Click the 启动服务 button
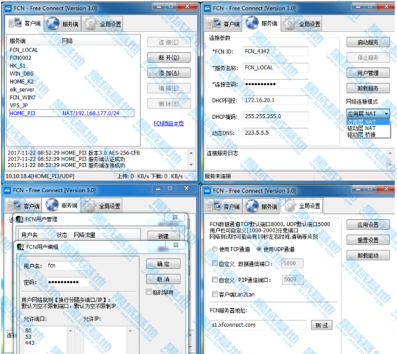Image resolution: width=397 pixels, height=354 pixels. click(x=368, y=43)
